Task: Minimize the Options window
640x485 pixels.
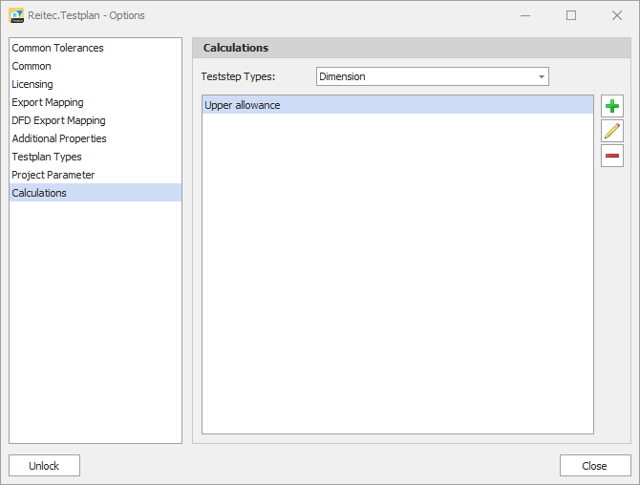Action: (x=527, y=15)
